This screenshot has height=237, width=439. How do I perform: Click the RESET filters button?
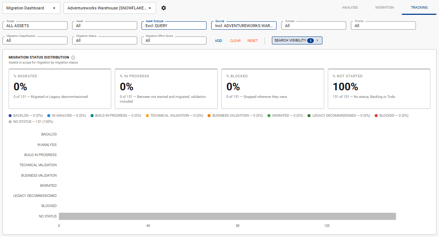(x=253, y=41)
